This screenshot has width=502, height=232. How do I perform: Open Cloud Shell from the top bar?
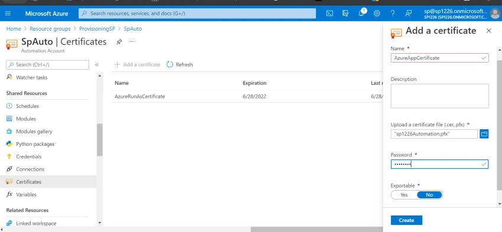tap(330, 14)
